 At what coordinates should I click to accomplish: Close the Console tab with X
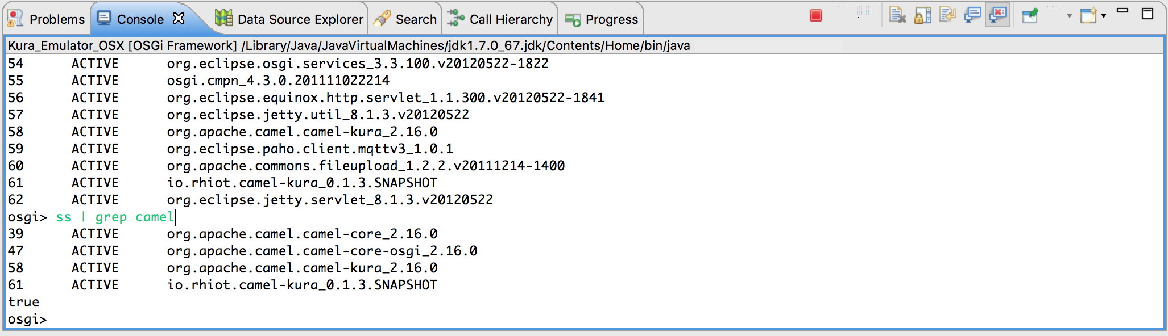click(x=179, y=18)
